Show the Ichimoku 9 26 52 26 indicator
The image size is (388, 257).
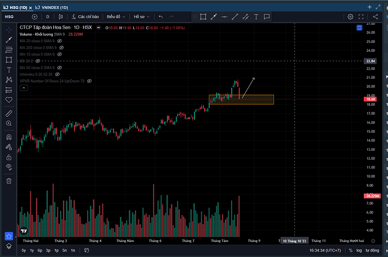(x=57, y=74)
